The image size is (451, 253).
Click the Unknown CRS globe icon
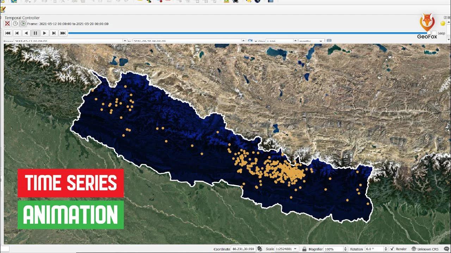point(414,249)
